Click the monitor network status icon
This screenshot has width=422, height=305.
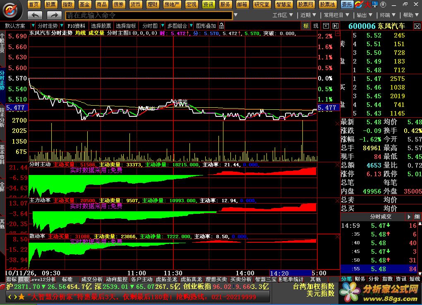tap(375, 4)
